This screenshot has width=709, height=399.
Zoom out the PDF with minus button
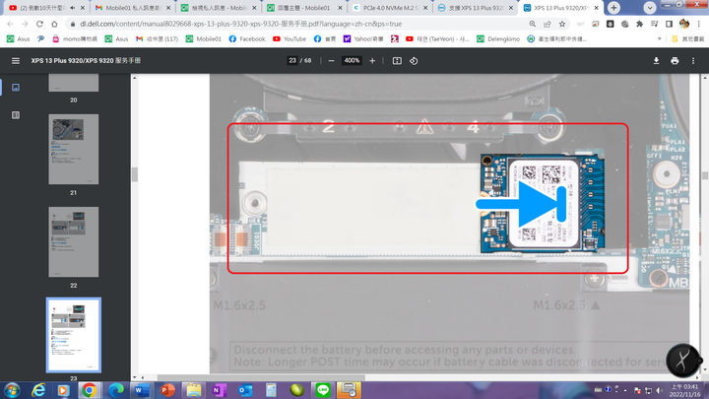(x=331, y=61)
